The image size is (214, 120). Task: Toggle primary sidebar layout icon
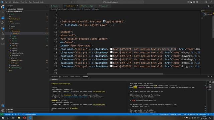188,2
